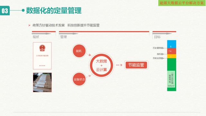The image size is (206, 116).
Task: Click the text 科技创新提升节能监管
Action: click(83, 25)
